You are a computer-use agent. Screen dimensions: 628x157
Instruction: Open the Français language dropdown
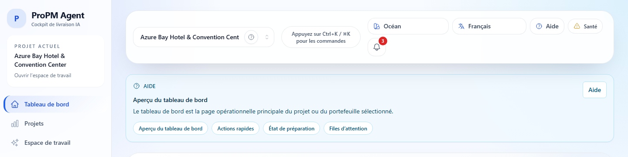point(489,26)
